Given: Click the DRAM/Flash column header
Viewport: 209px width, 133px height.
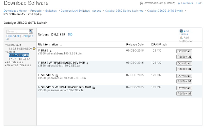Looking at the screenshot, I should (x=159, y=45).
